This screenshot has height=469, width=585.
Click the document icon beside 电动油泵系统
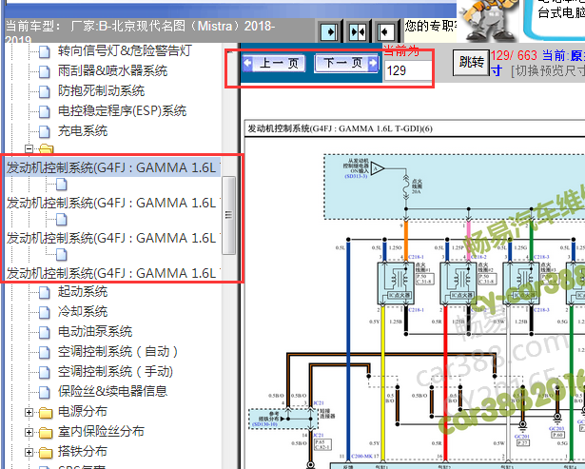click(45, 332)
